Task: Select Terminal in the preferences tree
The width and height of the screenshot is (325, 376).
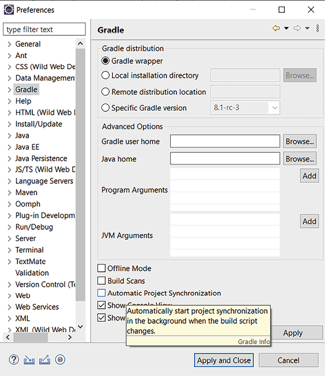Action: [x=29, y=250]
